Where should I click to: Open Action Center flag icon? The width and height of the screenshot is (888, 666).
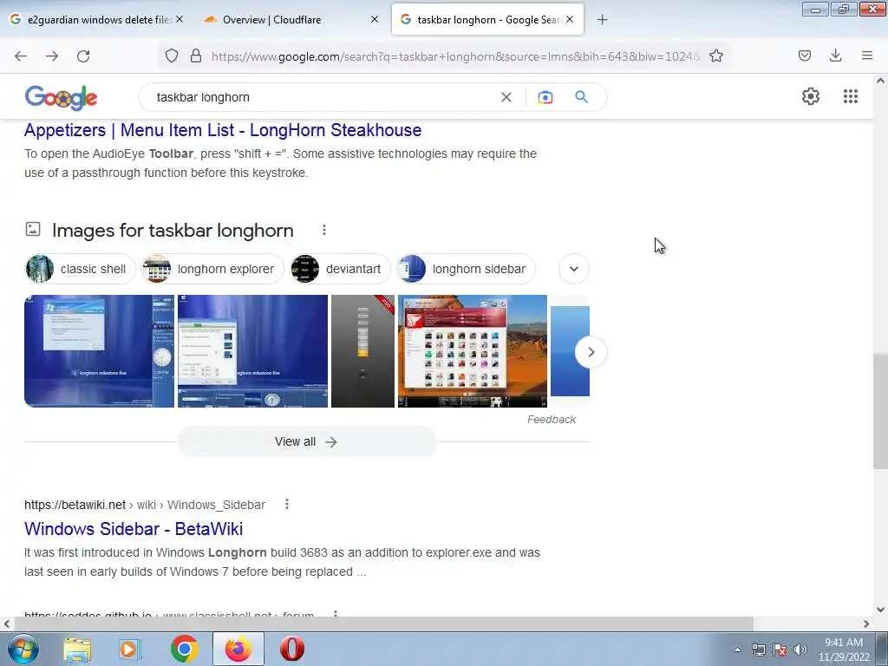(x=780, y=650)
